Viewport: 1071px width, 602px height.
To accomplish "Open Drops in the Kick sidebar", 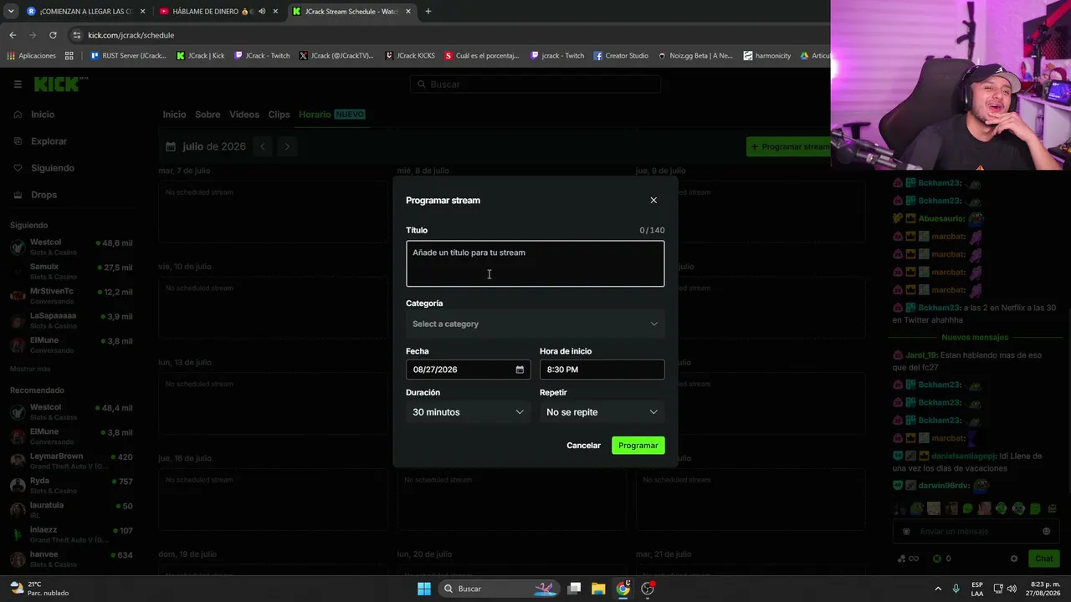I will (x=44, y=195).
